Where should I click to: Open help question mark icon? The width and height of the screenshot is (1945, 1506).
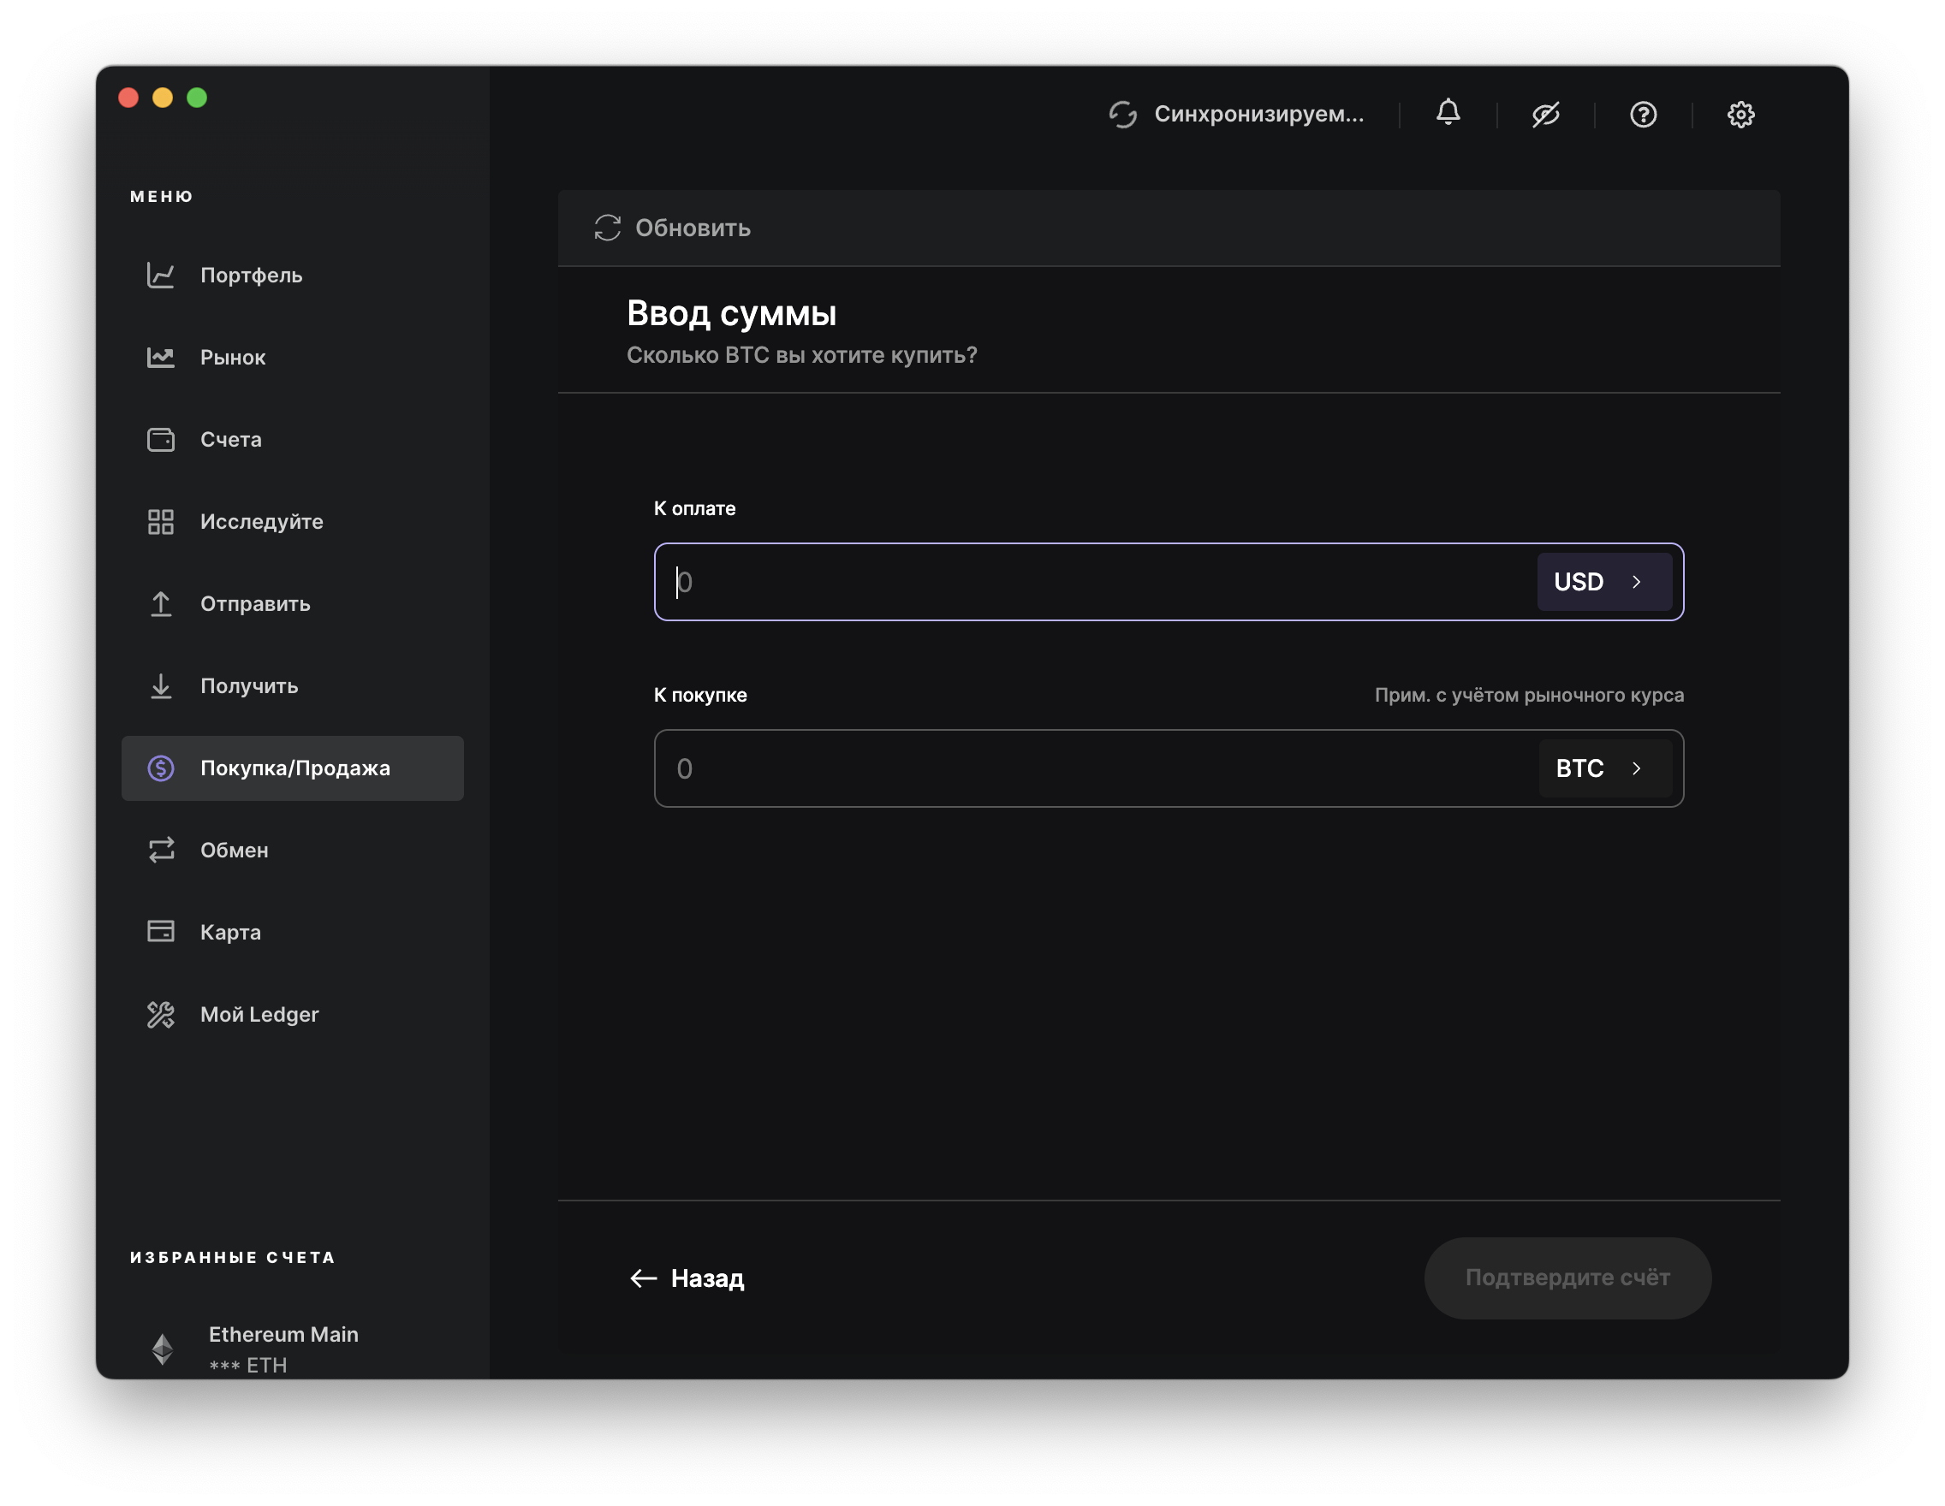1643,114
